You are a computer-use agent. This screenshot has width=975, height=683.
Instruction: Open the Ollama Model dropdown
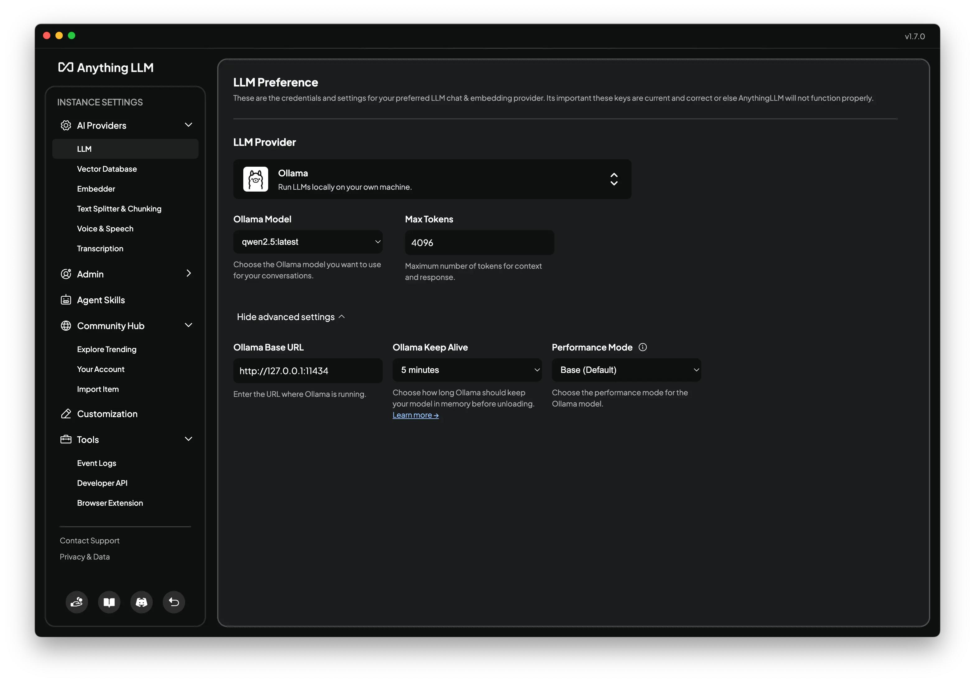308,242
